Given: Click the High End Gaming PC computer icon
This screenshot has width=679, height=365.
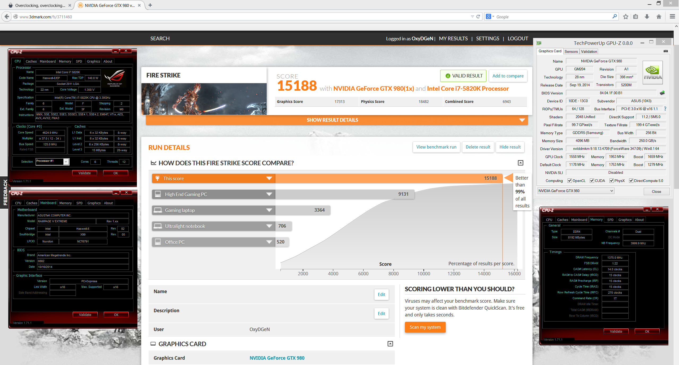Looking at the screenshot, I should pyautogui.click(x=158, y=194).
